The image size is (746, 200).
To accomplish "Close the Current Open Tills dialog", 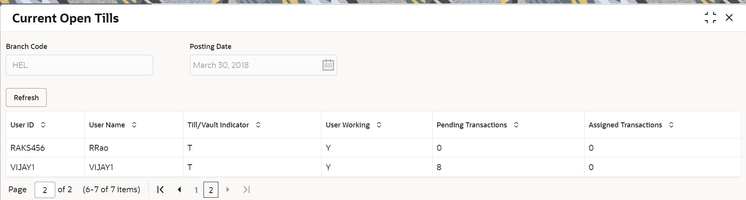I will point(729,17).
